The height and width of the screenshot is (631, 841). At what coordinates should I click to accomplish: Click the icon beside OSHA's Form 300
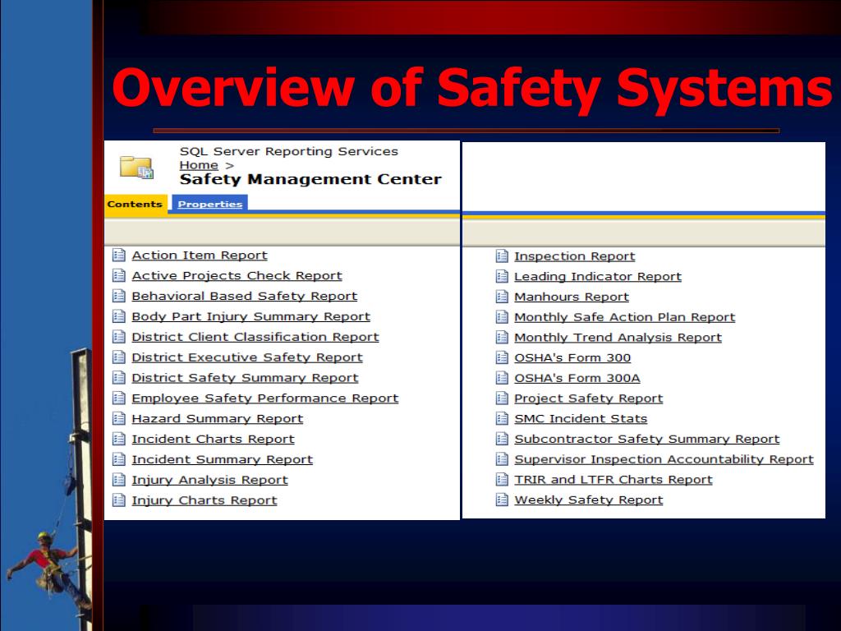(502, 358)
